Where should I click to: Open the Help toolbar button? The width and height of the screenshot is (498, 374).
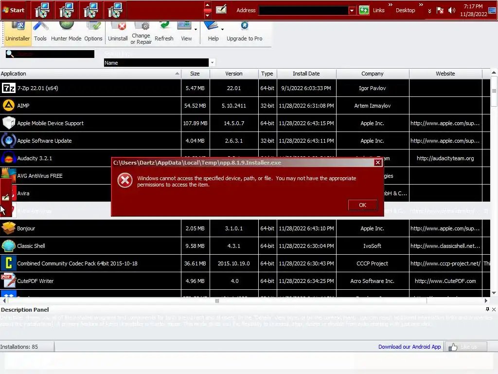pos(212,32)
